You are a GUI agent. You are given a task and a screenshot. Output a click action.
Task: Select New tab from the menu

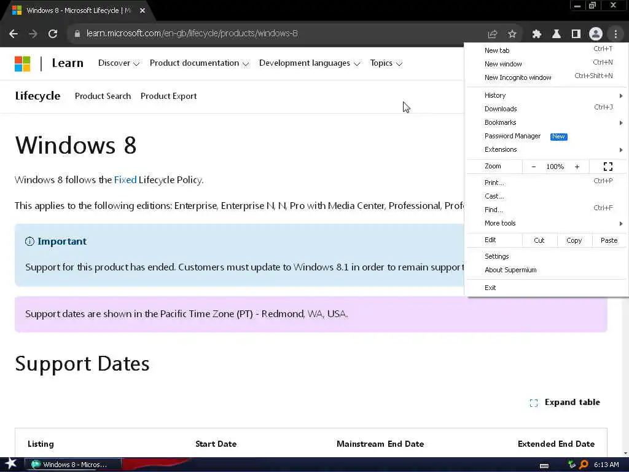click(x=546, y=50)
